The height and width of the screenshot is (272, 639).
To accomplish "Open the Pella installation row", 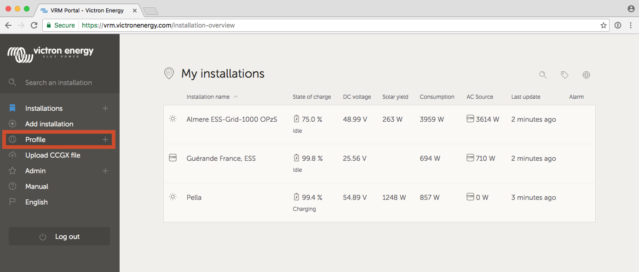I will pos(194,198).
